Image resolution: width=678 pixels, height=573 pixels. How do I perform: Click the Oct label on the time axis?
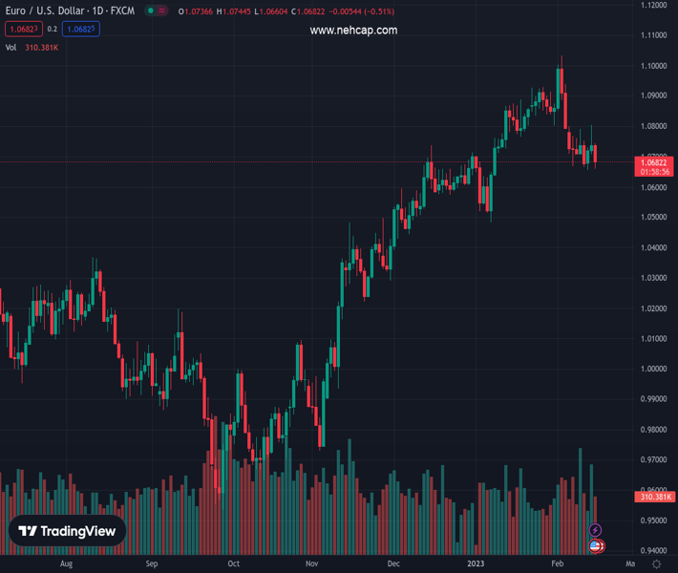click(x=234, y=563)
